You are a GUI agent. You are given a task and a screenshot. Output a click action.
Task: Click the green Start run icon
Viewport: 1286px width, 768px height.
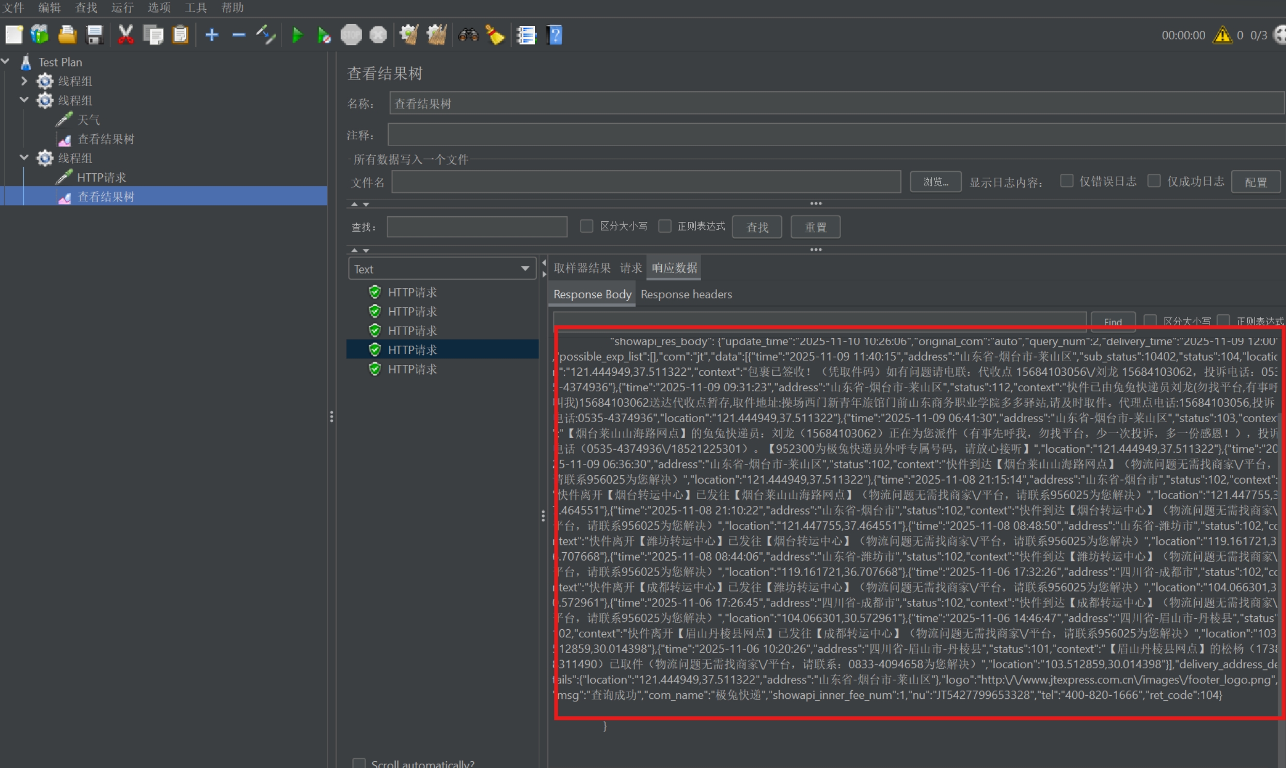(x=297, y=35)
